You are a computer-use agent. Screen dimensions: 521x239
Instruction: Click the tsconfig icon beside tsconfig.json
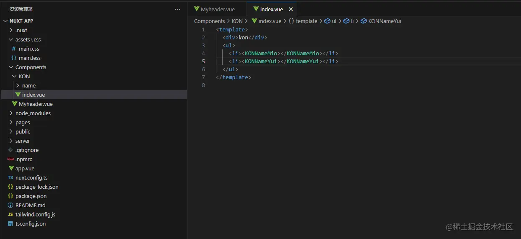click(x=10, y=224)
